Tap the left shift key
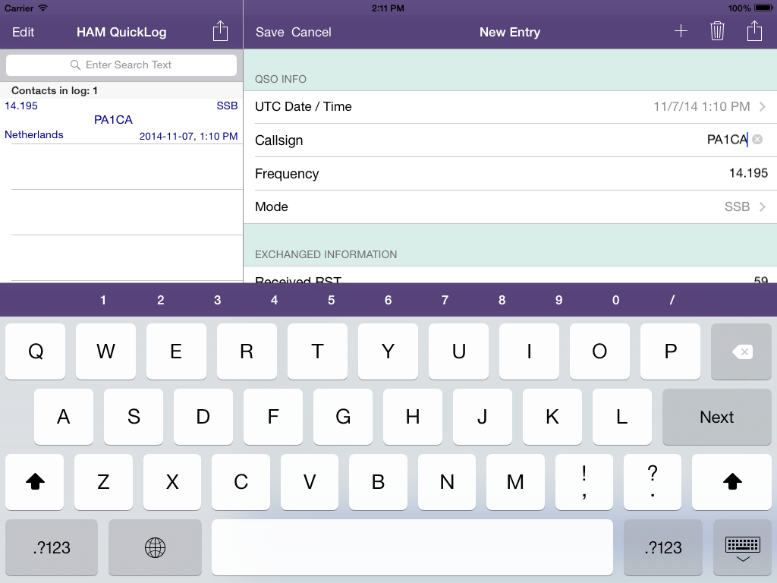The height and width of the screenshot is (583, 777). (35, 481)
